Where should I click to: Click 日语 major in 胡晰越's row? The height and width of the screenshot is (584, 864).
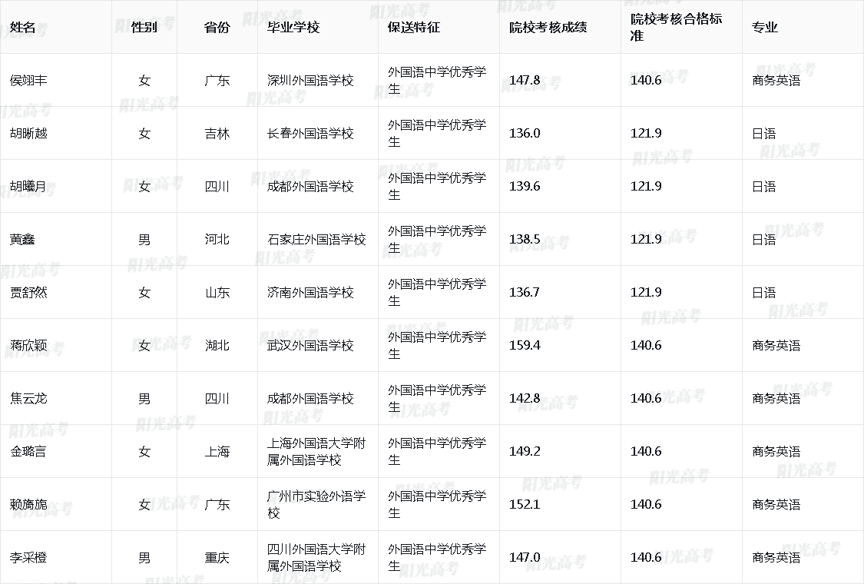pyautogui.click(x=760, y=133)
